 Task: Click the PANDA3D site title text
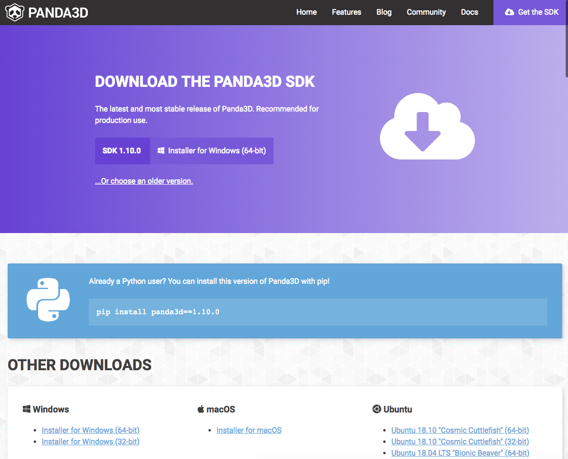[58, 13]
